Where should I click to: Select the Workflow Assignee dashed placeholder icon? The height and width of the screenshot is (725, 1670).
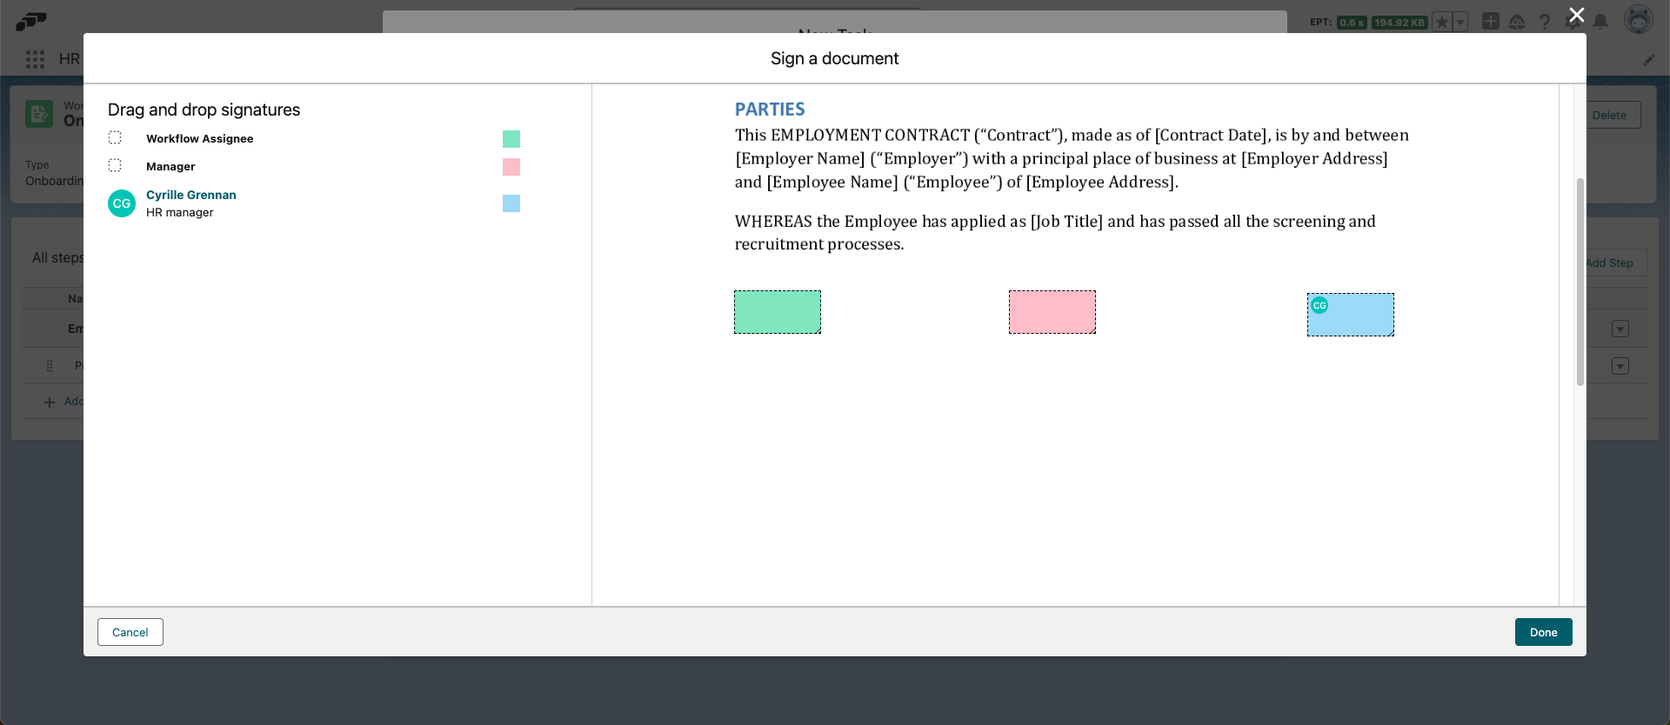click(x=115, y=137)
